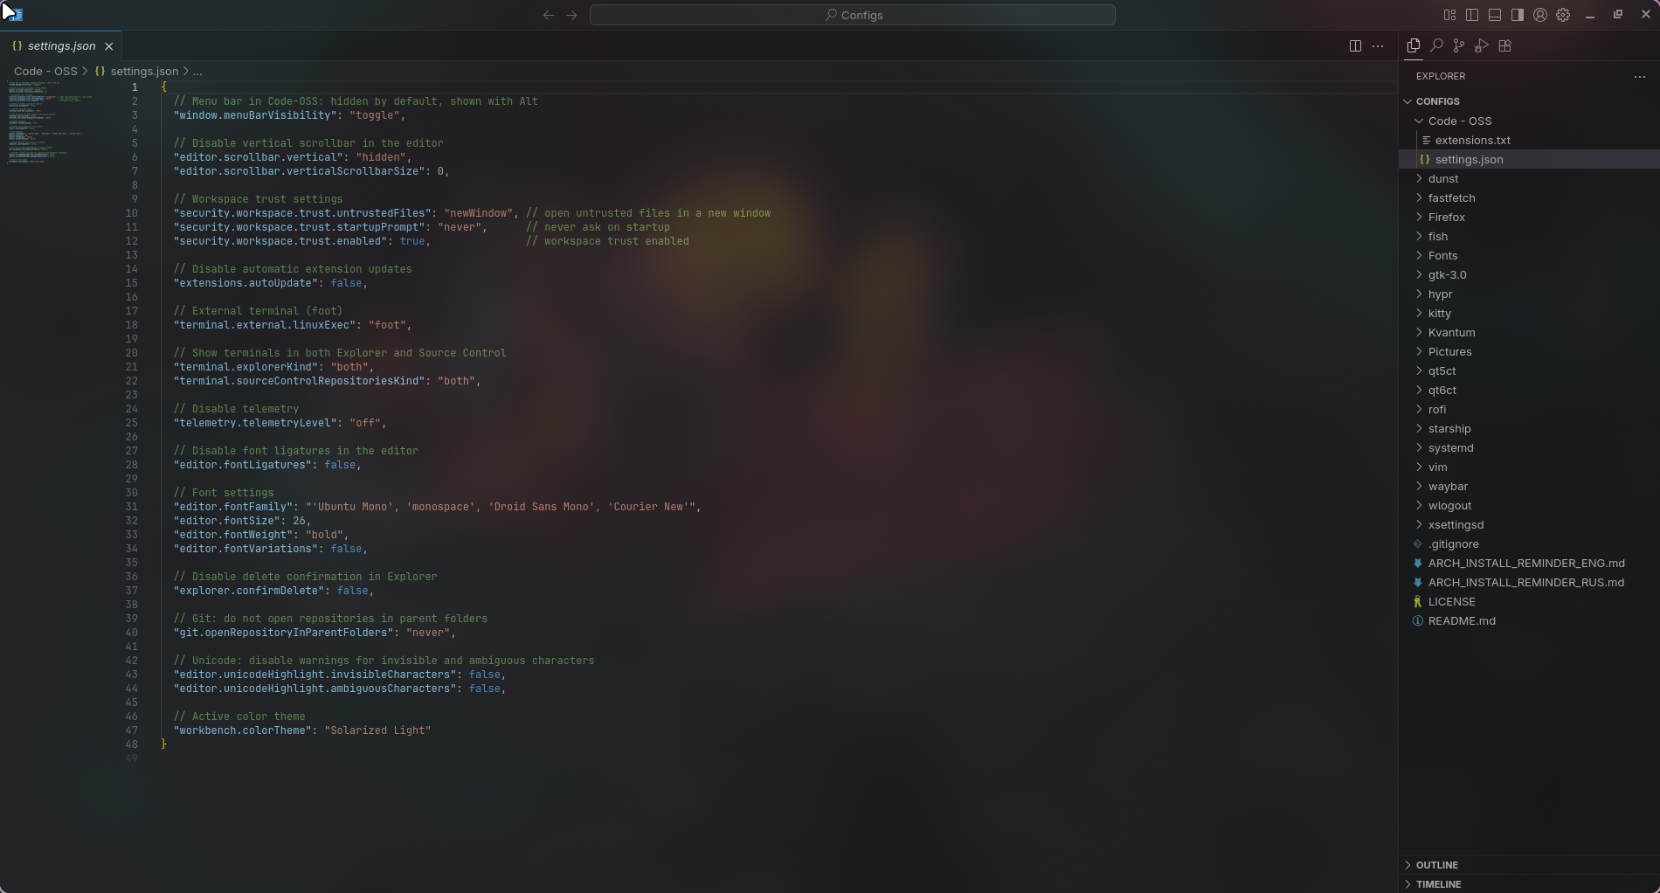Open the Search view

point(1436,45)
